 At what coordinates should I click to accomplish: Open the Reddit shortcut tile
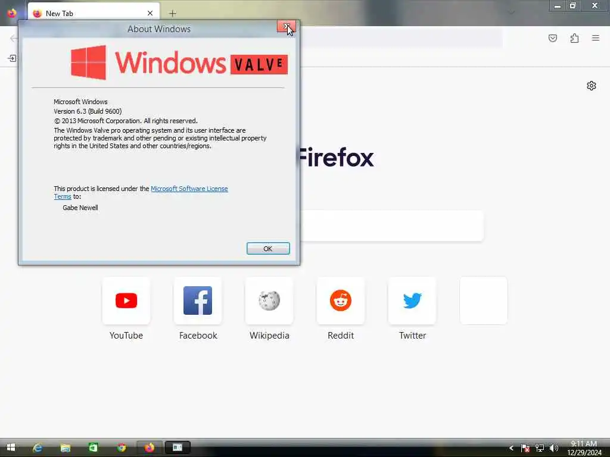(x=341, y=301)
